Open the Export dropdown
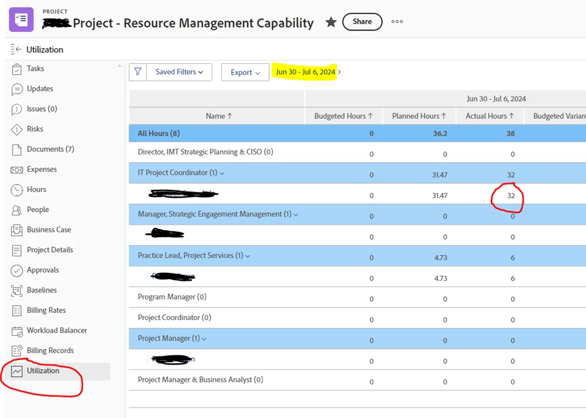Image resolution: width=586 pixels, height=418 pixels. [245, 72]
